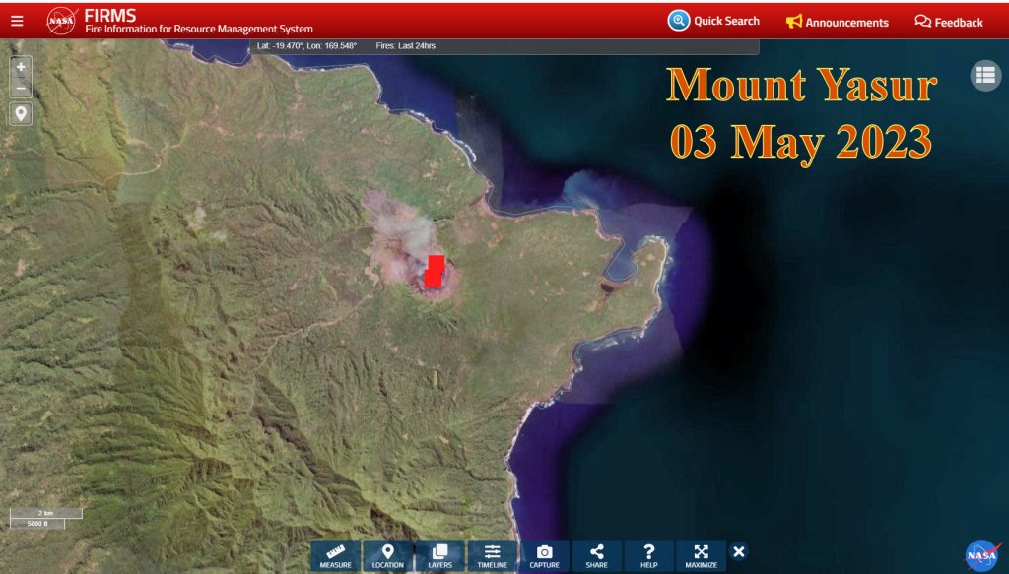This screenshot has height=574, width=1009.
Task: Share the current map view
Action: coord(596,555)
